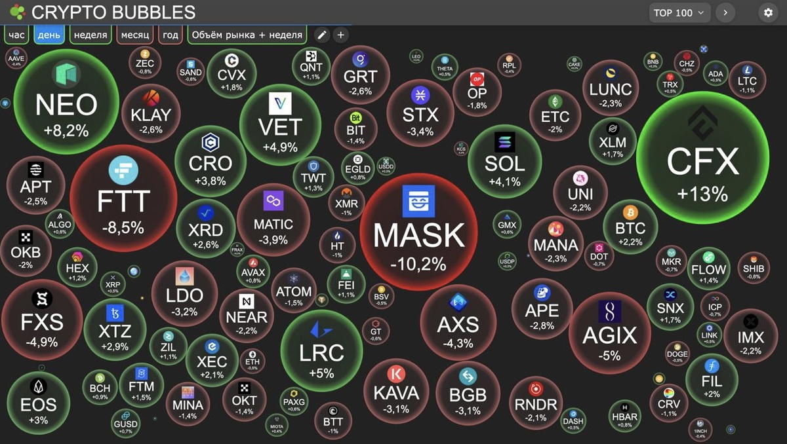Select the RNDR bubble
This screenshot has width=787, height=444.
[536, 402]
